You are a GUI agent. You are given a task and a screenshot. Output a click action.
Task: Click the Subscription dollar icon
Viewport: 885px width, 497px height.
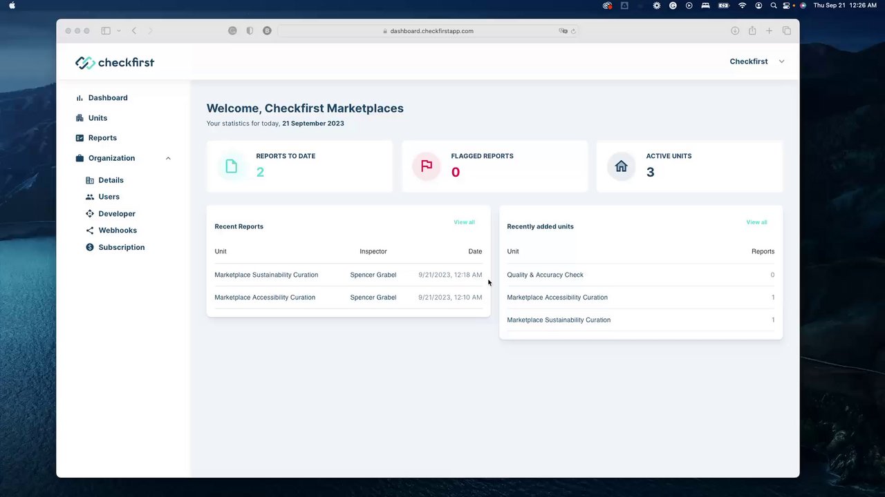(90, 247)
